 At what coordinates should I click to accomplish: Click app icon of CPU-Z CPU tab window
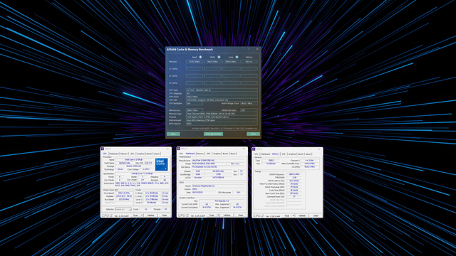103,149
